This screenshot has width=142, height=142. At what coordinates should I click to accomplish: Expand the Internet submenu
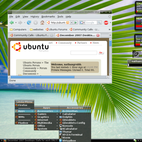[x=47, y=120]
